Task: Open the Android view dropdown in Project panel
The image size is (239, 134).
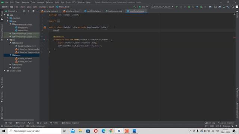Action: coord(11,11)
